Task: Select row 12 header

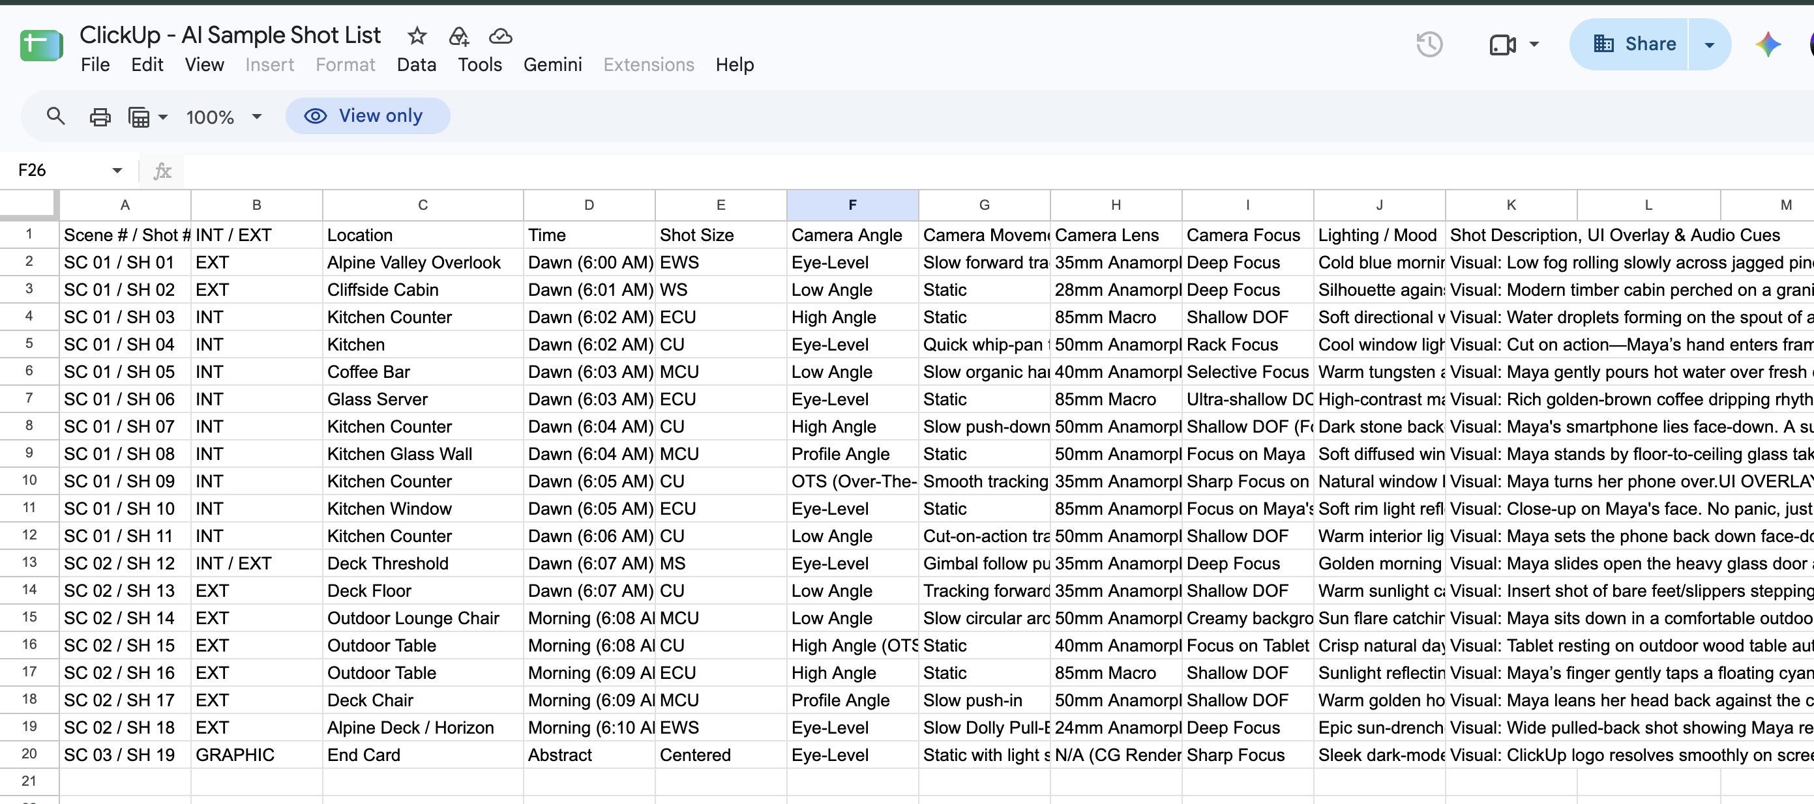Action: (x=29, y=536)
